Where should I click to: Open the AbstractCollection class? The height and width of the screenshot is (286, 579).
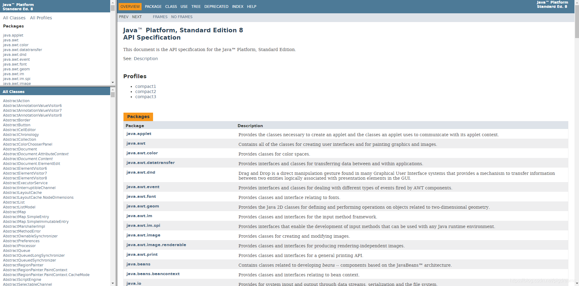click(20, 140)
